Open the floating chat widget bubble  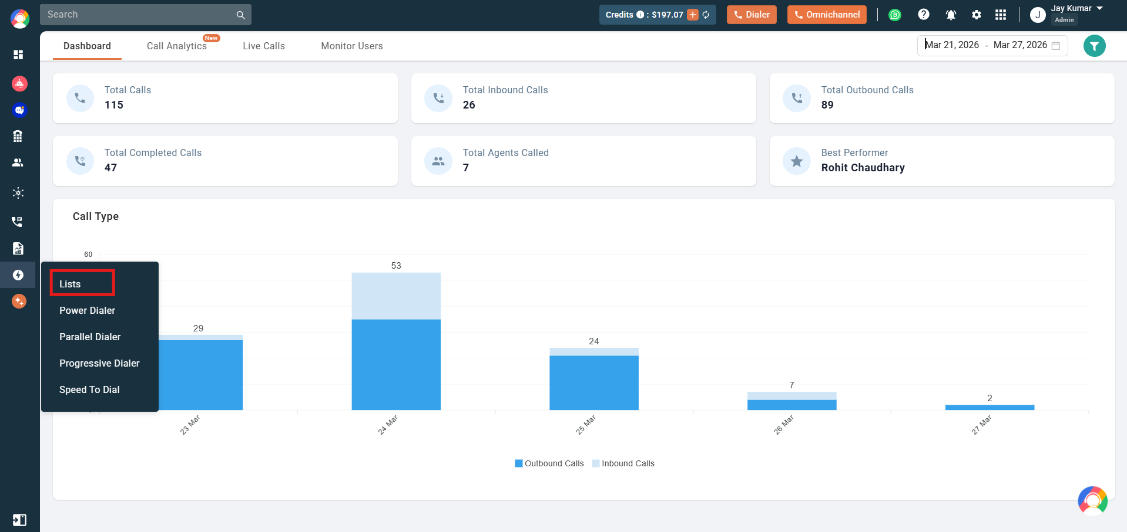point(1093,501)
